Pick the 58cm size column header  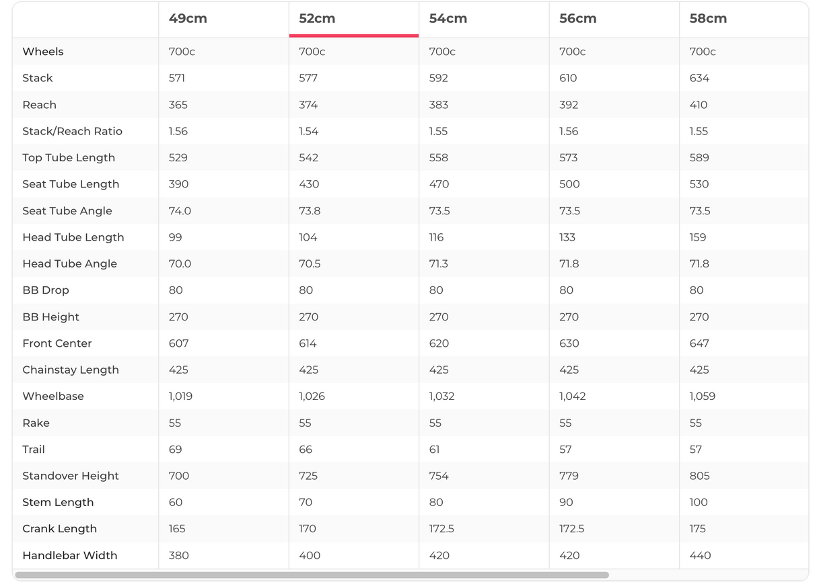tap(708, 19)
